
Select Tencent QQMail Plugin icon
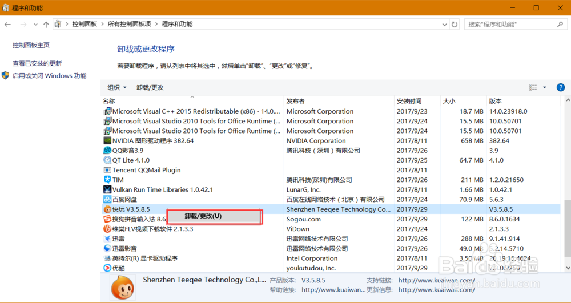point(107,170)
